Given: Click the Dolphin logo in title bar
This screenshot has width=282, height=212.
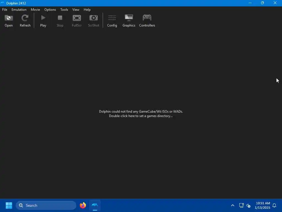Looking at the screenshot, I should 2,3.
